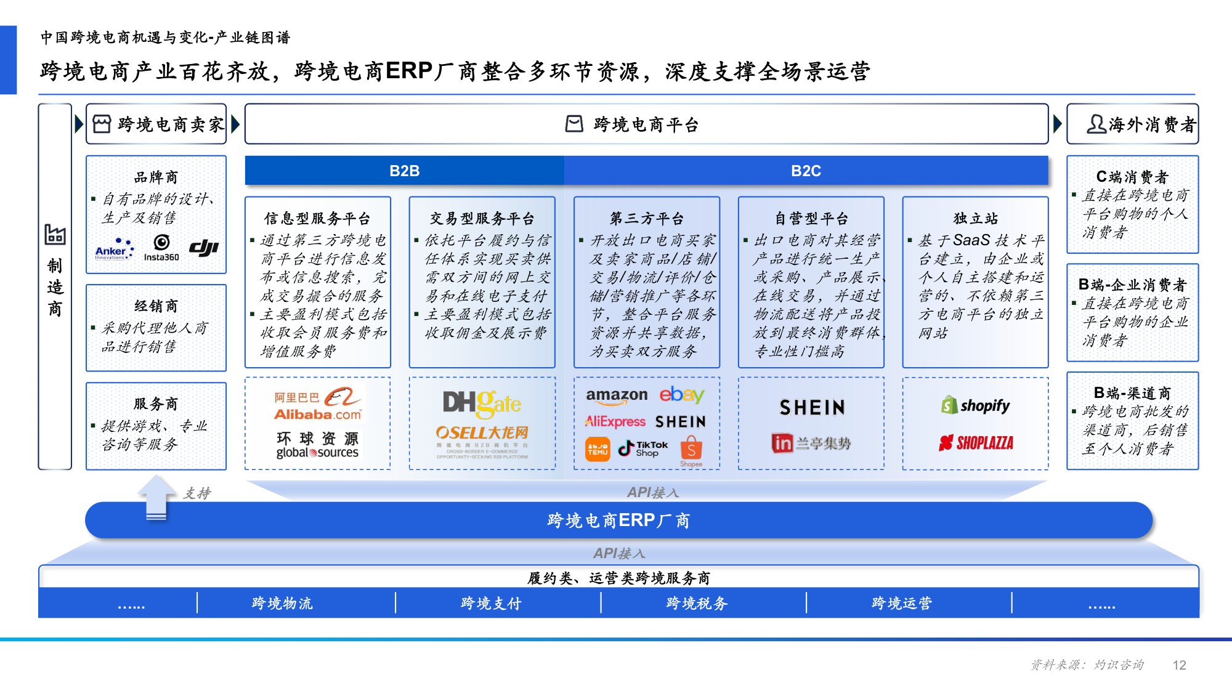Viewport: 1232px width, 693px height.
Task: Click the DJI logo
Action: [x=204, y=248]
